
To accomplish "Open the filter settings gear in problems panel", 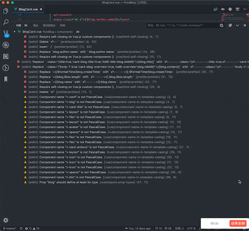I will tap(221, 25).
